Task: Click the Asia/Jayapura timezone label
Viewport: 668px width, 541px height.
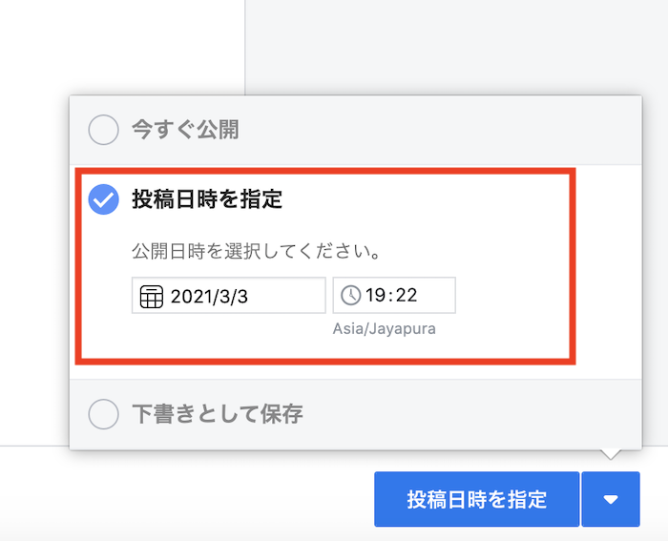Action: 385,329
